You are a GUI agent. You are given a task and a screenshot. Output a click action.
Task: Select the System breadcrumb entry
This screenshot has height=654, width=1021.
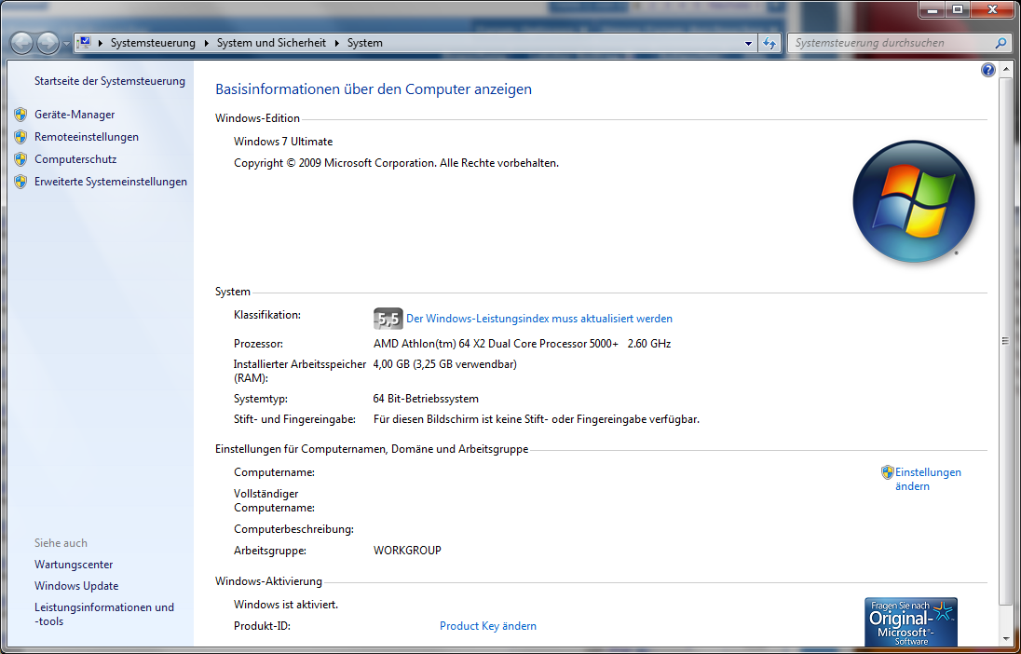[364, 43]
